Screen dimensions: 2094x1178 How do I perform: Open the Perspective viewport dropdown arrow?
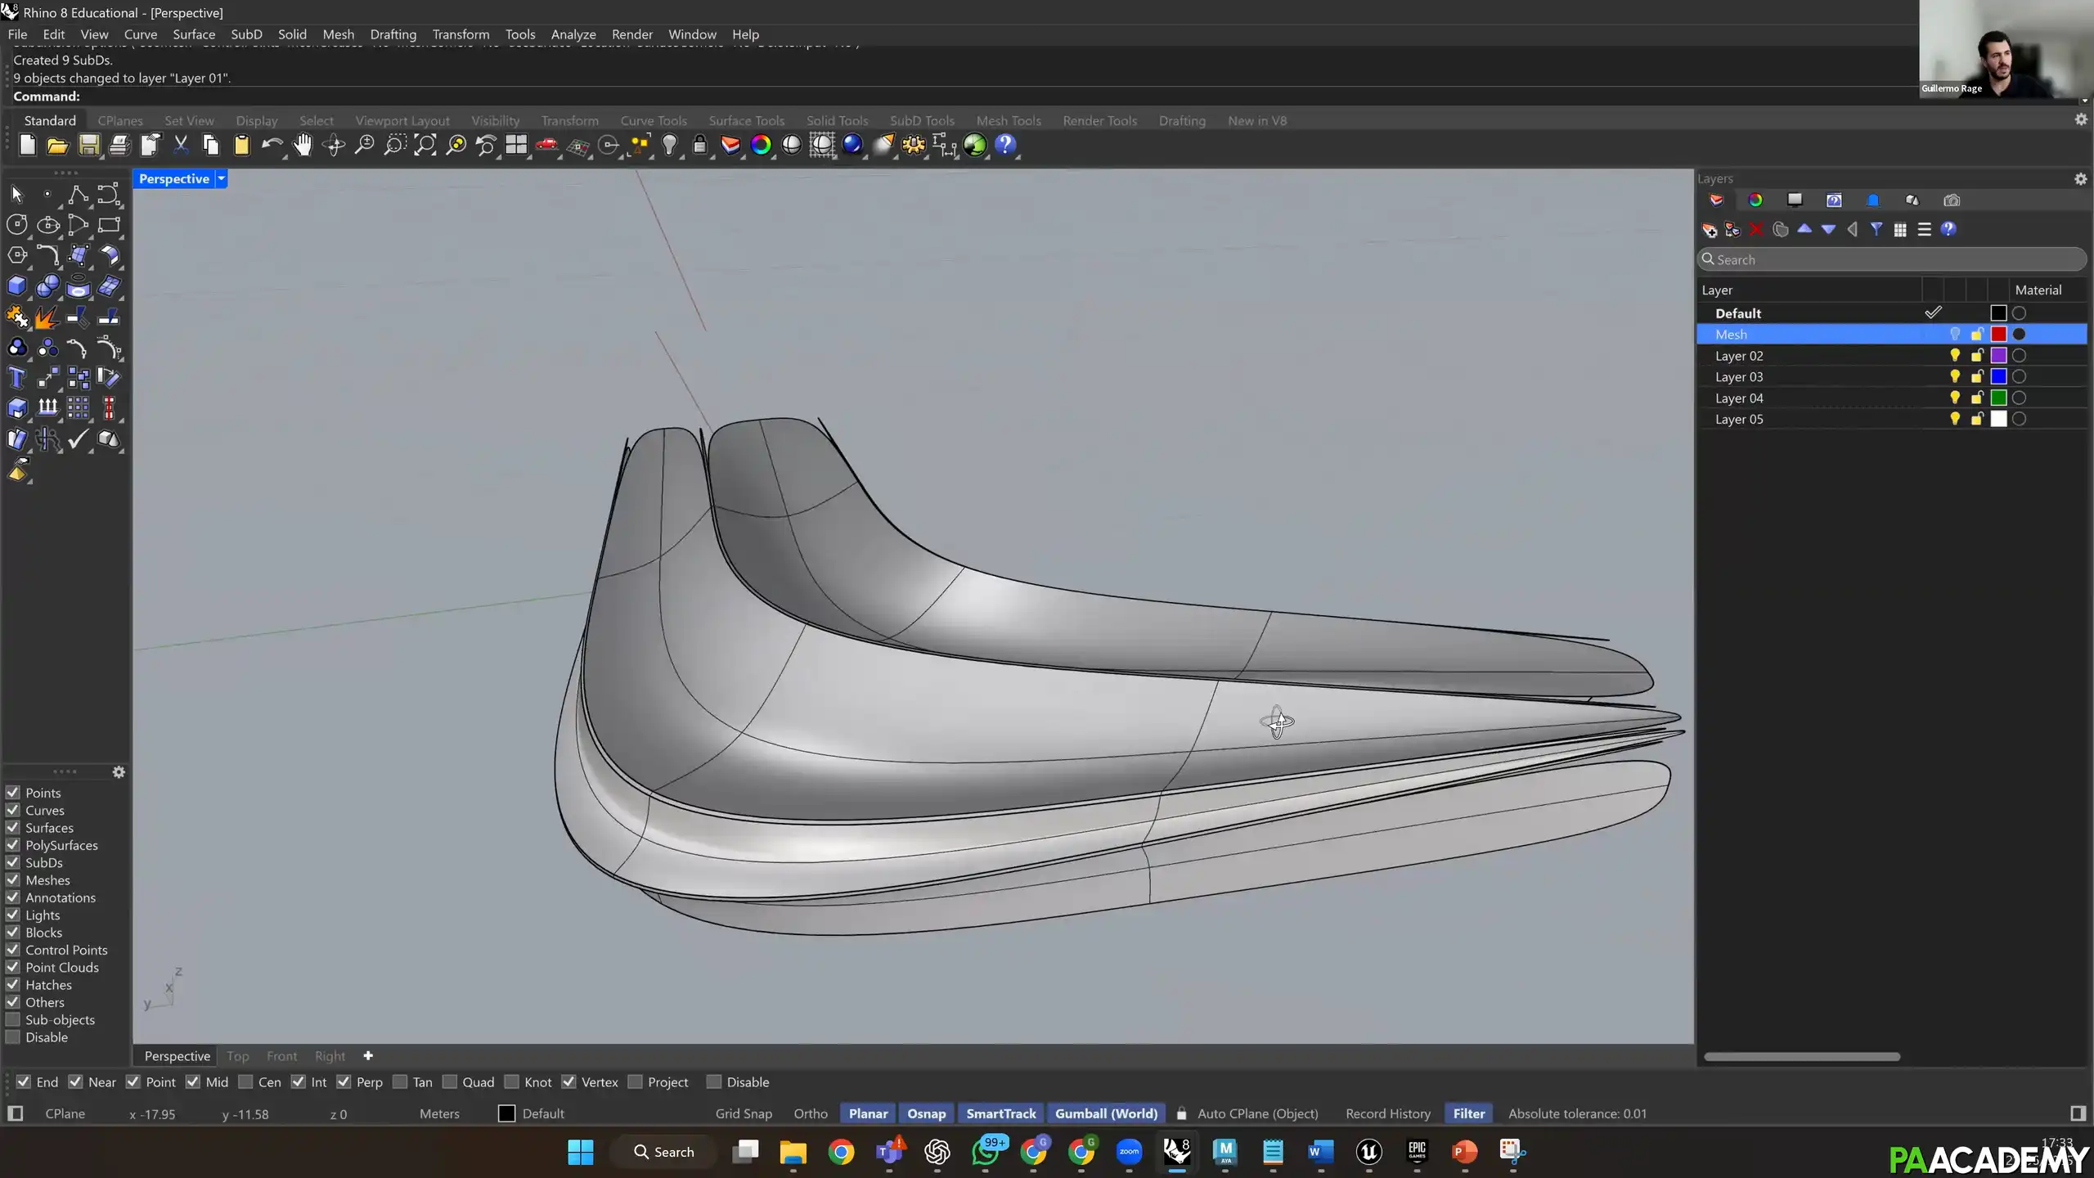[x=221, y=178]
